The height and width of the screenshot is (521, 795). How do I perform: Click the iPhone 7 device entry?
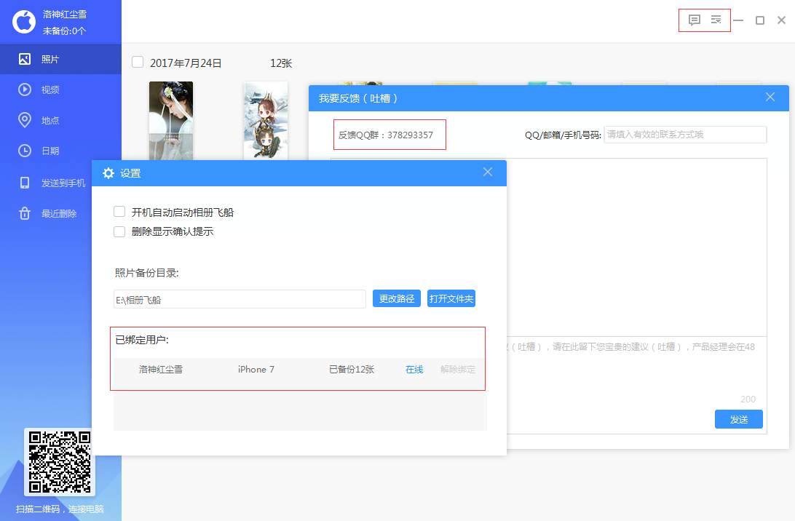(256, 370)
